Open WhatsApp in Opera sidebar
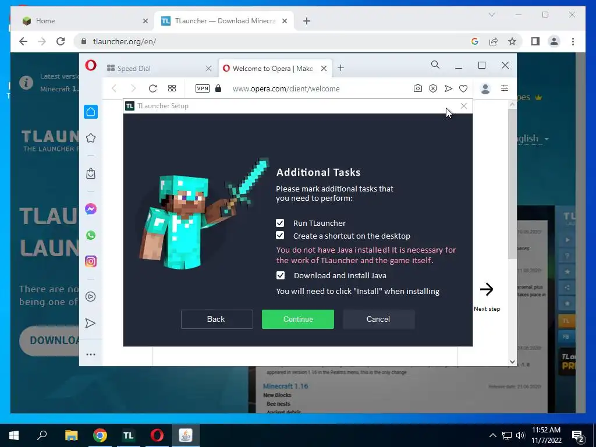The image size is (596, 447). tap(90, 235)
